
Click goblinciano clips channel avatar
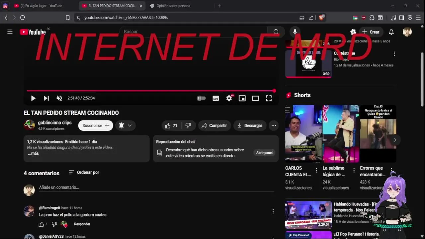29,125
